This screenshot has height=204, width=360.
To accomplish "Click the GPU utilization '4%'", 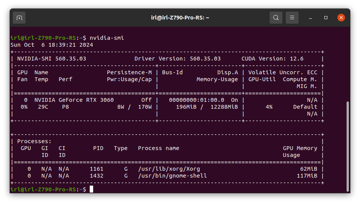I will tap(269, 107).
